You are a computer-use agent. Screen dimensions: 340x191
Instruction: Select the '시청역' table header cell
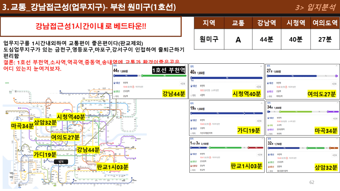[296, 23]
